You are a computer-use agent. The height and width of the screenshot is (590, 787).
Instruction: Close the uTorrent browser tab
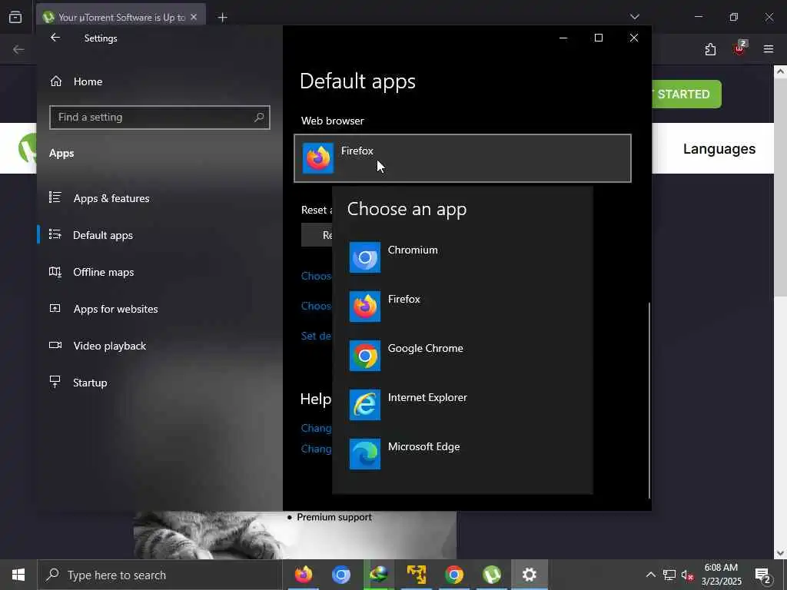(x=194, y=17)
